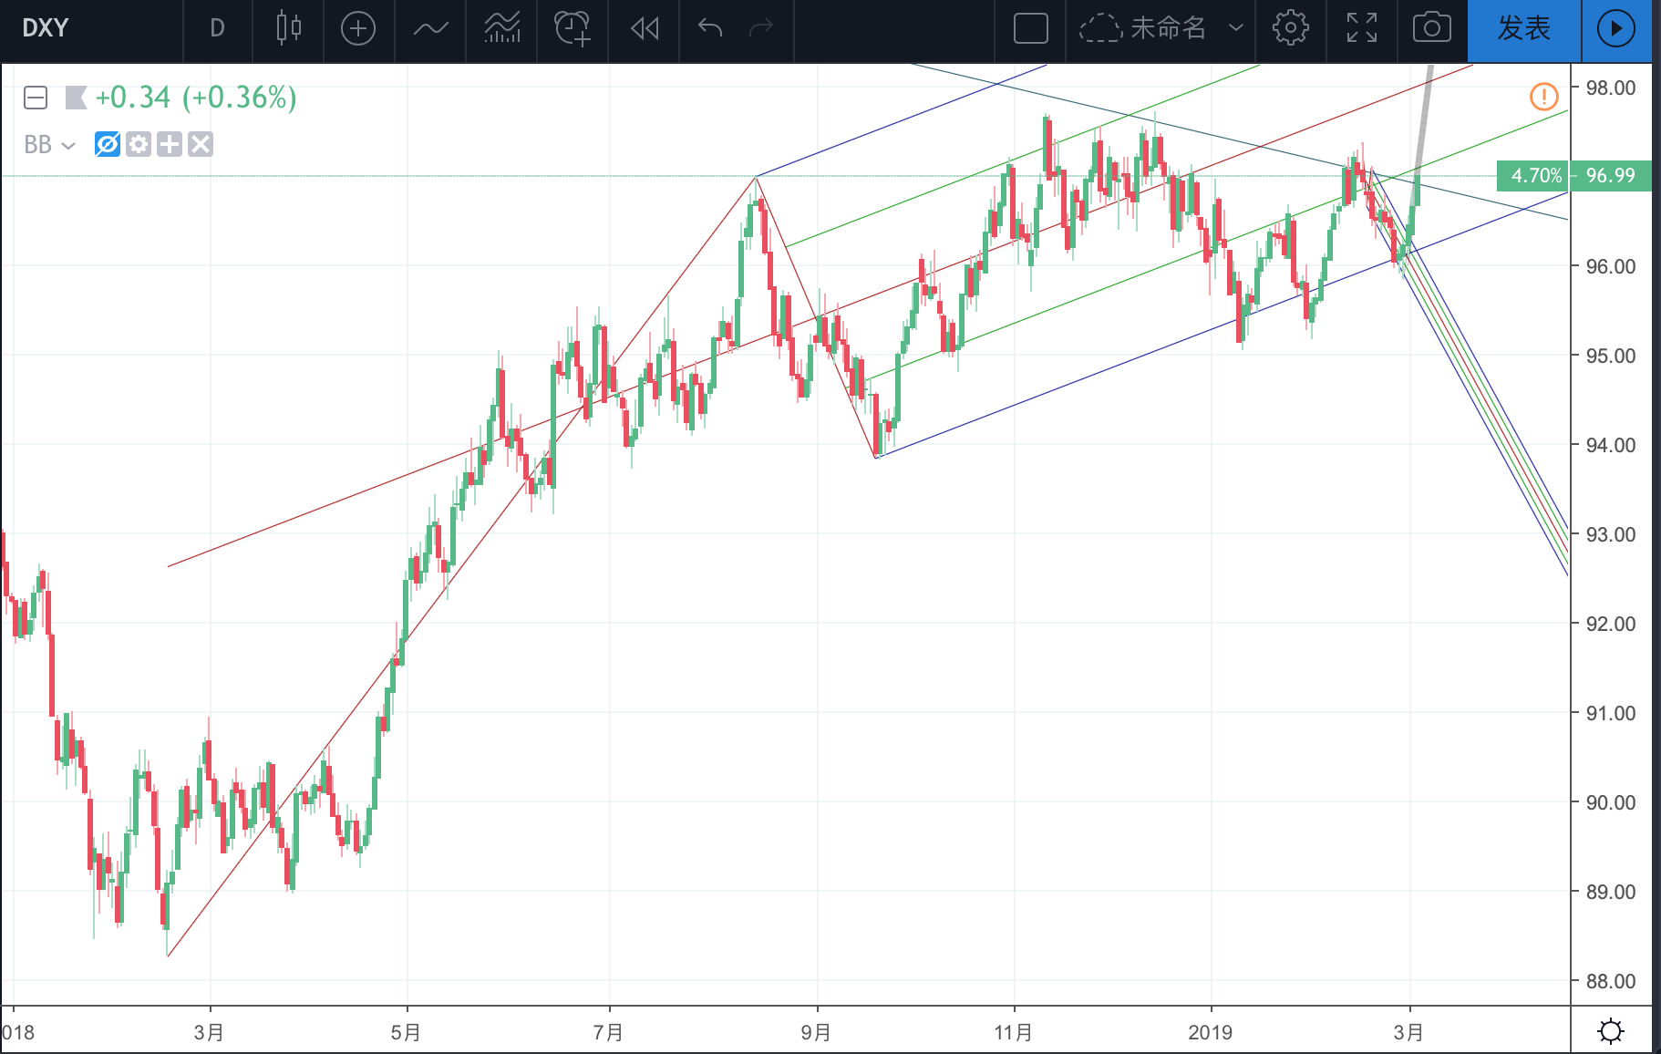The image size is (1661, 1054).
Task: Open the candlestick chart style selector
Action: (288, 28)
